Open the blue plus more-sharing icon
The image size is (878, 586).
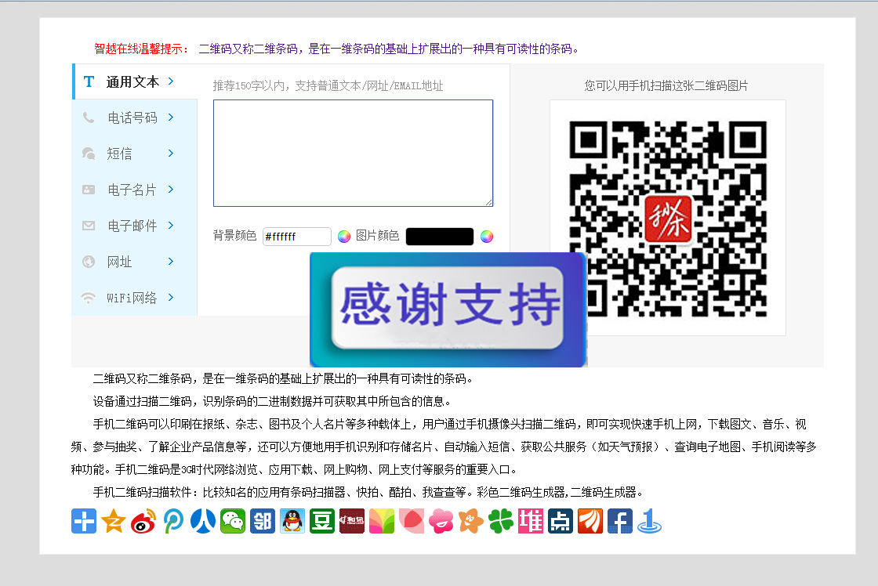(x=84, y=521)
